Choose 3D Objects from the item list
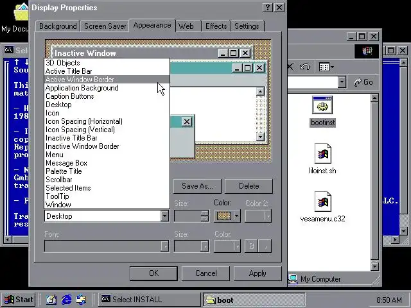This screenshot has height=308, width=411. [107, 63]
